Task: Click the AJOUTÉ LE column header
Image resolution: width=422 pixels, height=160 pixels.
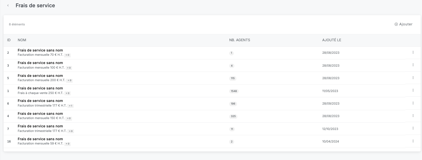Action: coord(332,40)
